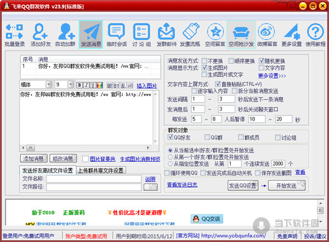Screen dimensions: 329x242
Task: Click the horizontal scrollbar thumb of message editor
Action: pyautogui.click(x=30, y=148)
